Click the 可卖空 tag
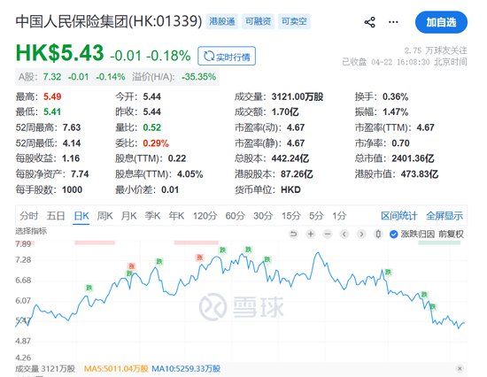This screenshot has height=377, width=487. 294,21
